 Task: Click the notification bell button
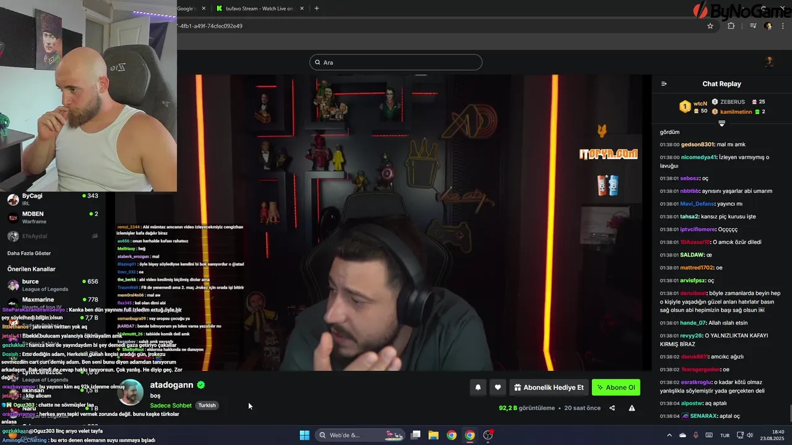(x=478, y=388)
